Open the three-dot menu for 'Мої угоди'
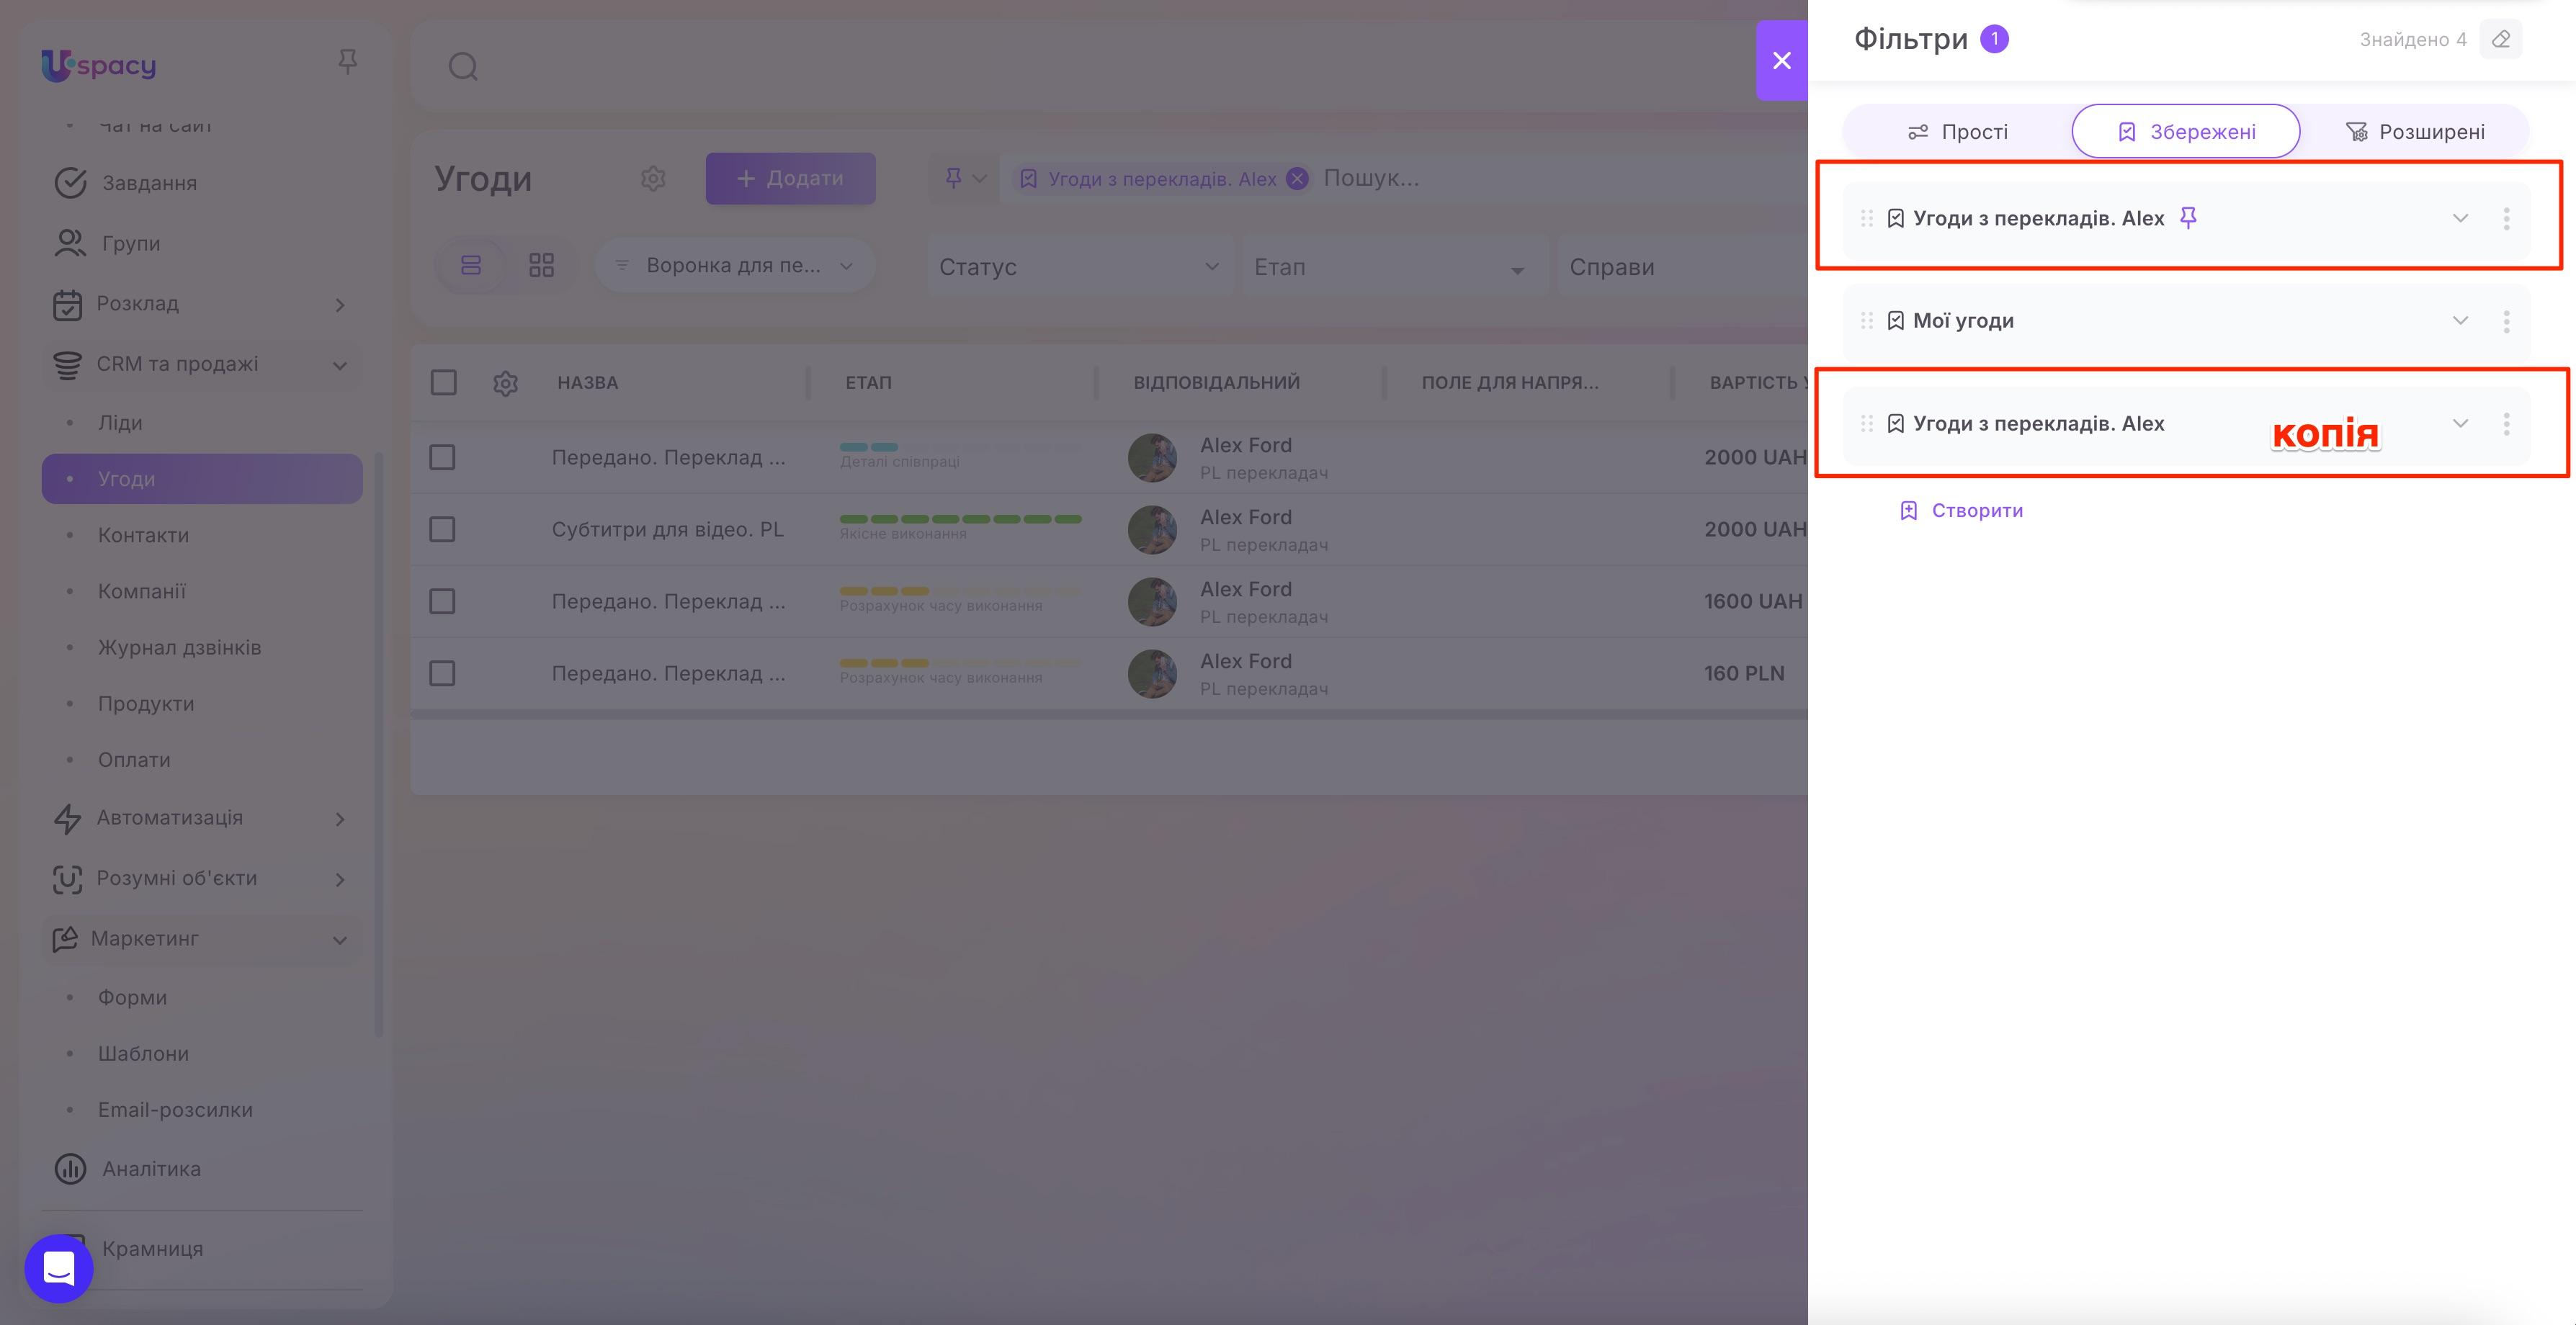The height and width of the screenshot is (1325, 2576). pyautogui.click(x=2506, y=321)
